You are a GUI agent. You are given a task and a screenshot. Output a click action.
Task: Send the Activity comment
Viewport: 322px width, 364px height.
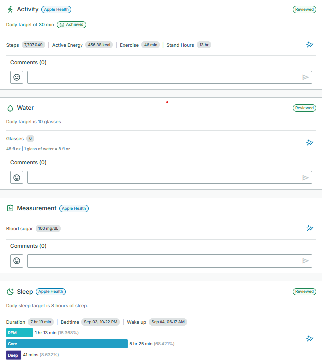[305, 77]
